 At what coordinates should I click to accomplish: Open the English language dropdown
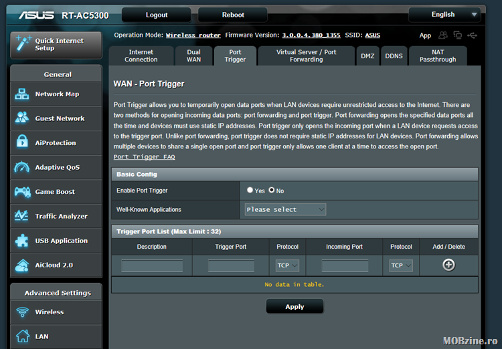point(444,15)
